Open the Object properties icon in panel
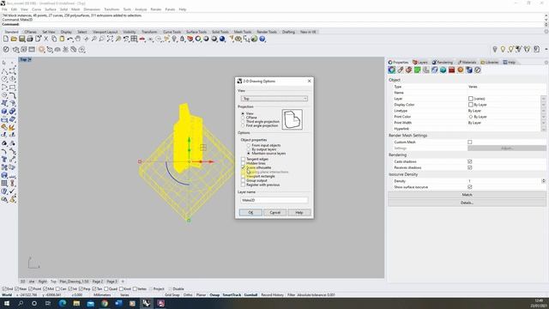 (x=392, y=70)
